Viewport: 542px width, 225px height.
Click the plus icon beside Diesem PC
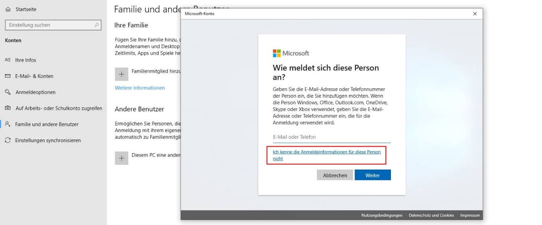121,158
